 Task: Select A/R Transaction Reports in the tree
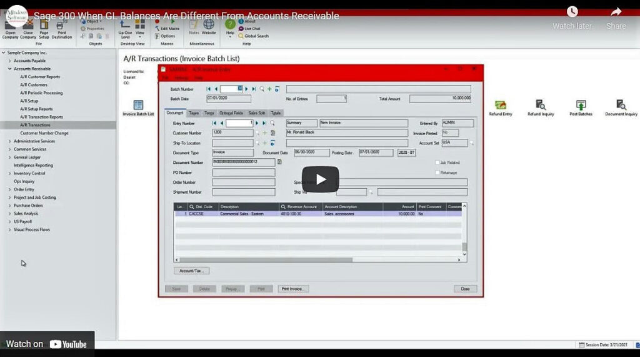point(42,117)
